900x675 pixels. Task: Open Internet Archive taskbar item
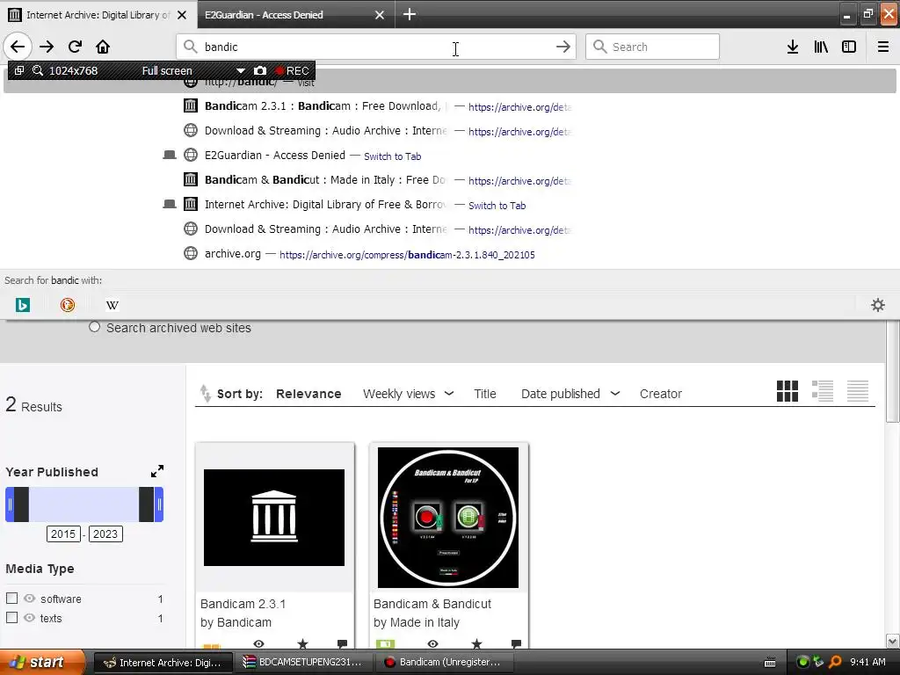163,662
